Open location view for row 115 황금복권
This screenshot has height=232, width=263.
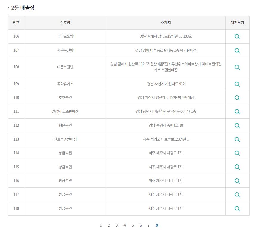click(x=237, y=167)
